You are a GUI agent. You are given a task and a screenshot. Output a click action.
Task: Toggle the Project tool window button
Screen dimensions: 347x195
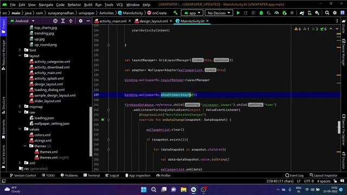(x=3, y=26)
